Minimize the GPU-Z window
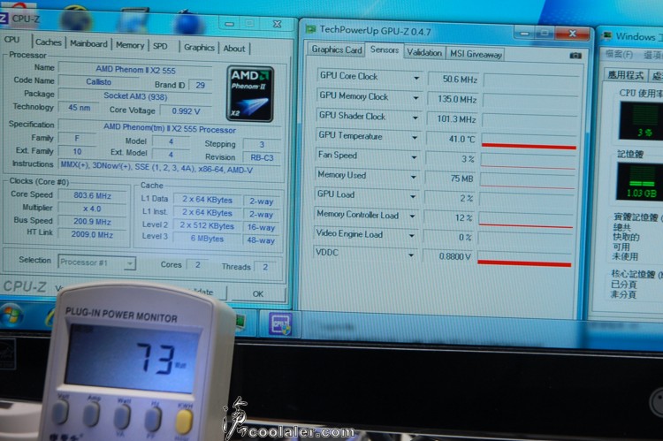 (524, 33)
